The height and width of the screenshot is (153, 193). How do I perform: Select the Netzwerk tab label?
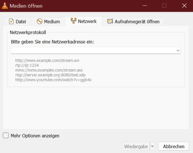[x=87, y=21]
